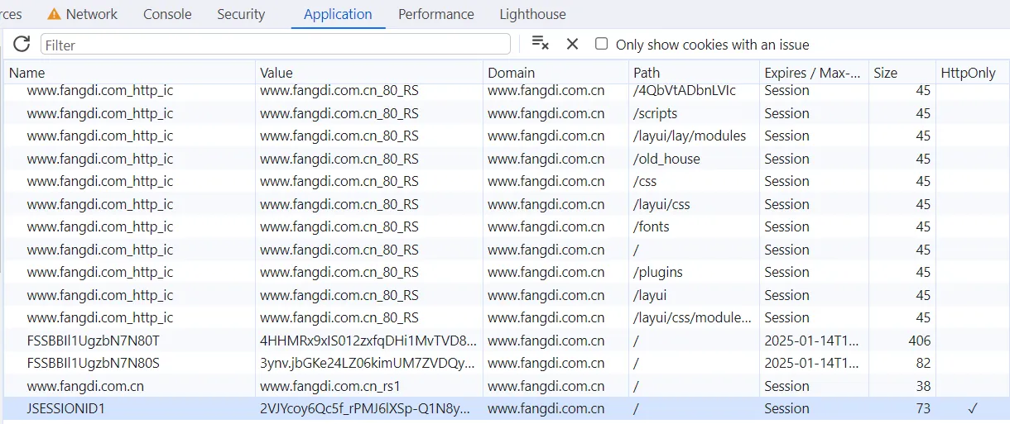Open the Security tab
Screen dimensions: 1010x424
click(x=241, y=14)
